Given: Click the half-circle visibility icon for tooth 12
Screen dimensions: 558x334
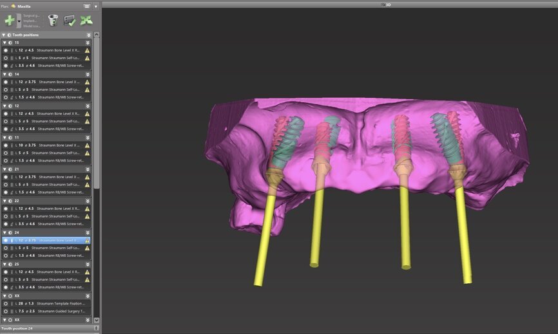Looking at the screenshot, I should click(10, 106).
